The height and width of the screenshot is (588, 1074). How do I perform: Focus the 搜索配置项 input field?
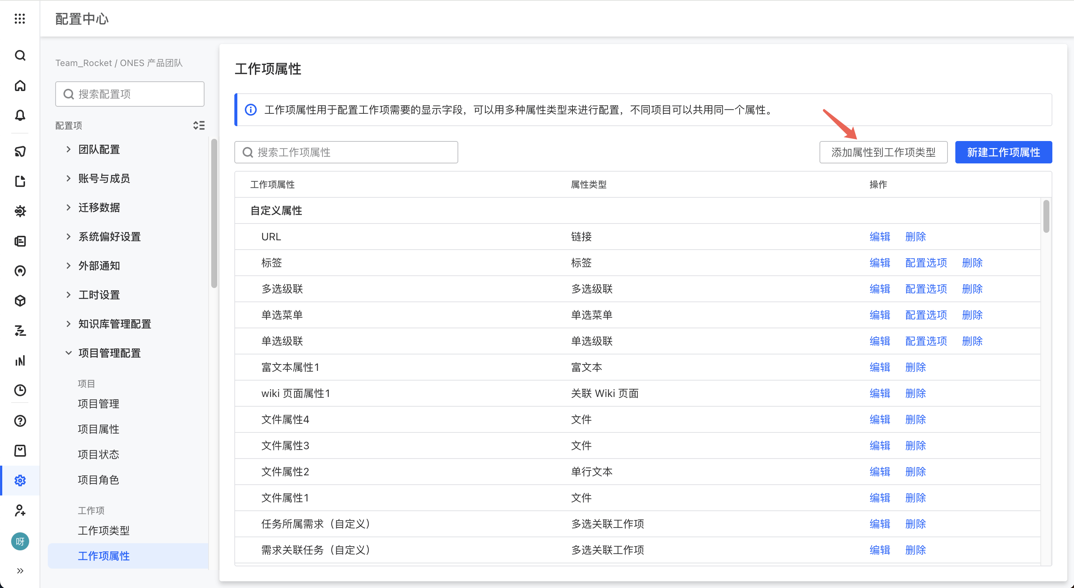click(x=129, y=94)
